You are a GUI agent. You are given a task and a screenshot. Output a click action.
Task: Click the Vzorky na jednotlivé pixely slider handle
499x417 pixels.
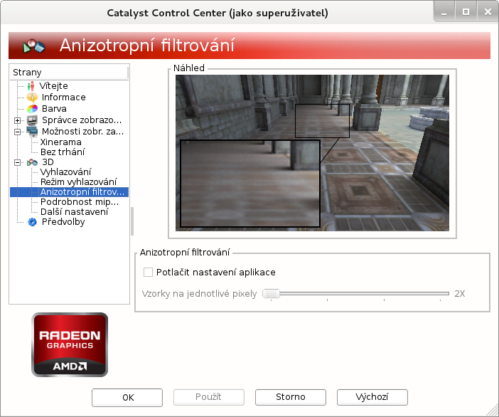click(271, 294)
